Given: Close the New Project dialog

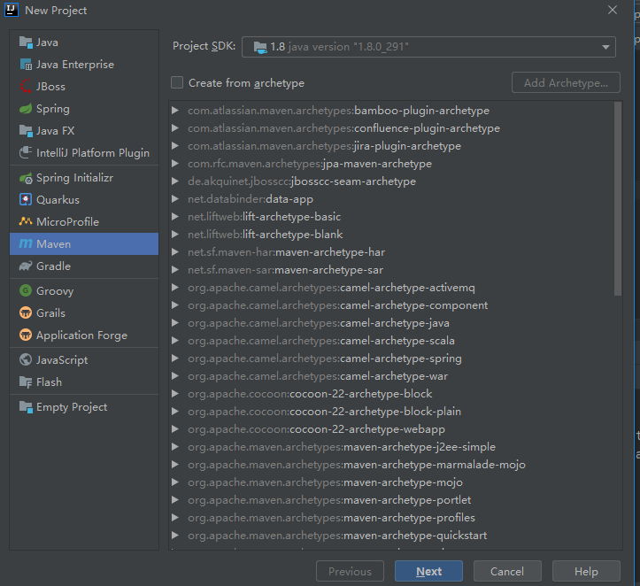Looking at the screenshot, I should click(x=613, y=10).
